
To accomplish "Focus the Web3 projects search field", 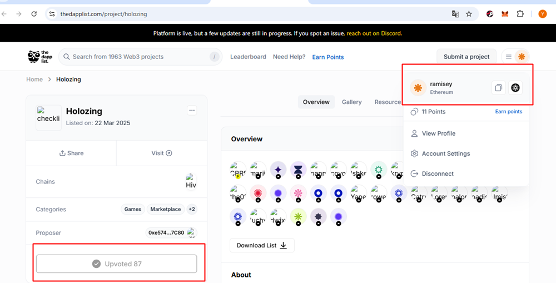I will coord(140,57).
